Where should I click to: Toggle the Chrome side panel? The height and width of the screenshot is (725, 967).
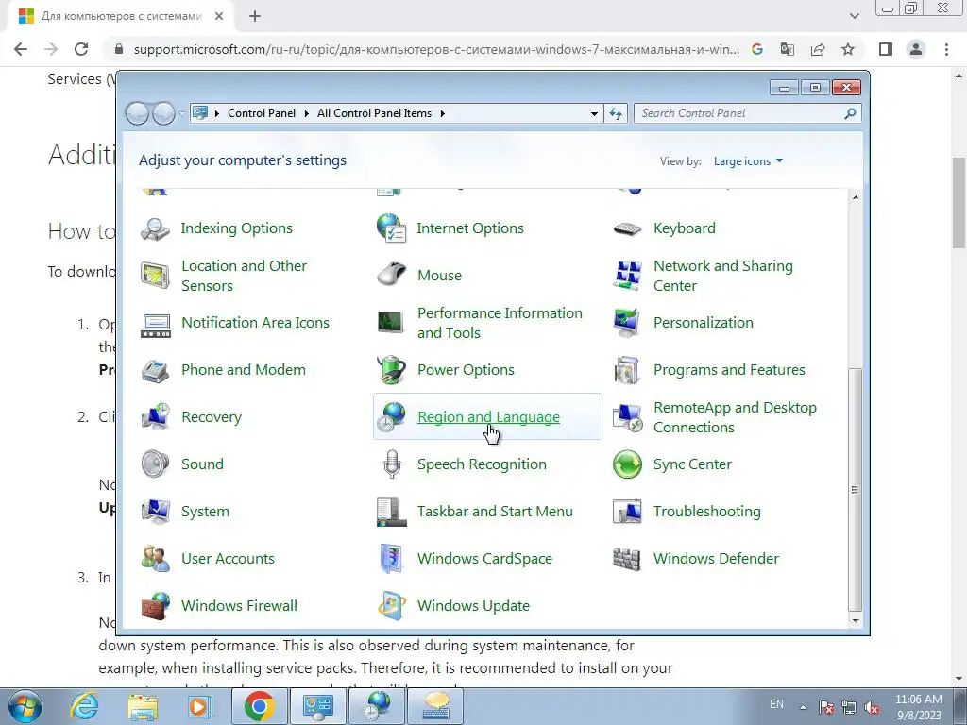(886, 49)
